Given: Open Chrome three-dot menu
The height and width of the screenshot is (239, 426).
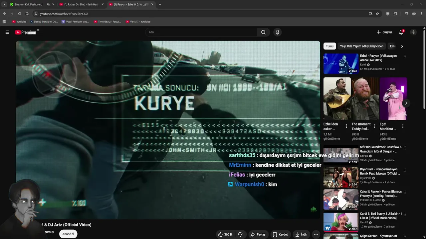Looking at the screenshot, I should click(422, 14).
